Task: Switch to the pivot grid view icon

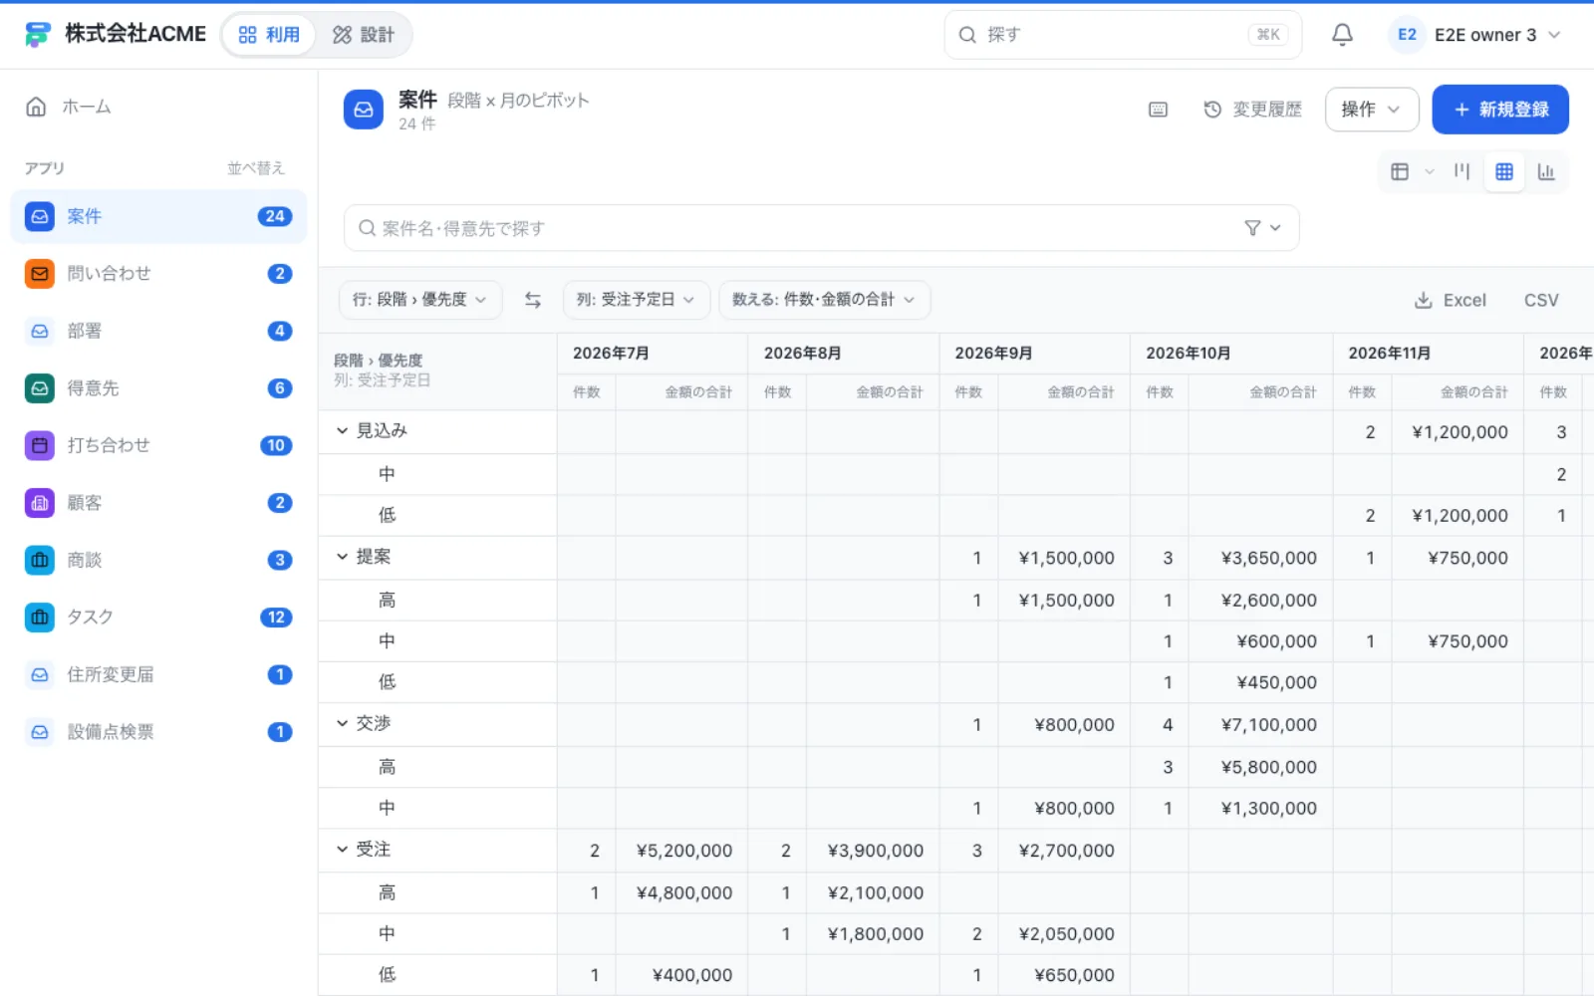Action: tap(1504, 171)
